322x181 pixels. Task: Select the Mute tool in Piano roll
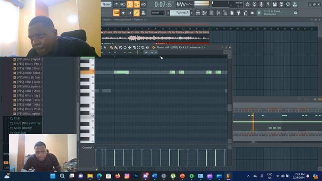[129, 48]
